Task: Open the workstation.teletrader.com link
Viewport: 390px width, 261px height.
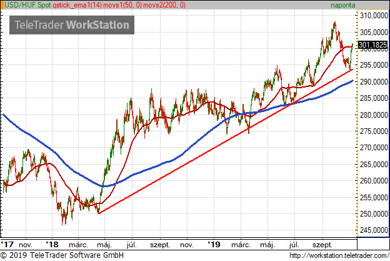Action: (339, 255)
